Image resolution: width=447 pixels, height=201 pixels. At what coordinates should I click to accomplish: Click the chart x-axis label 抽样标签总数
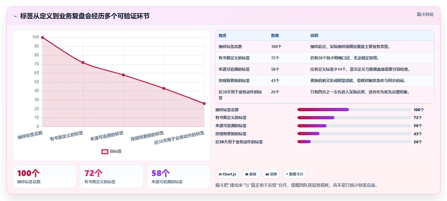pyautogui.click(x=30, y=135)
